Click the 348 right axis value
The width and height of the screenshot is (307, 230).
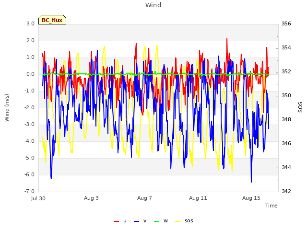click(286, 119)
